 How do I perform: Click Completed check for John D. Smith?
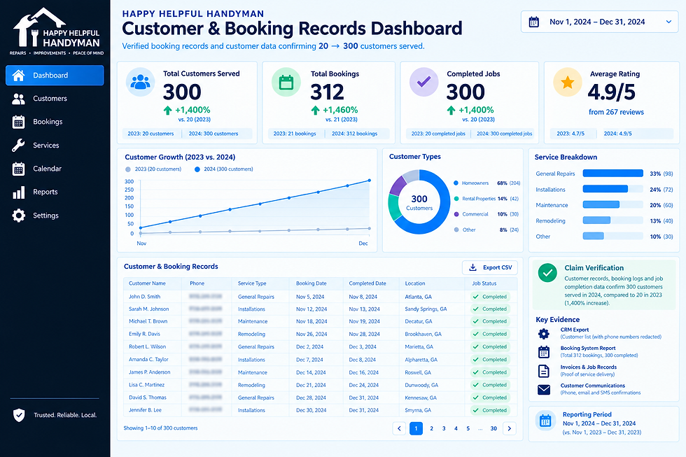475,297
